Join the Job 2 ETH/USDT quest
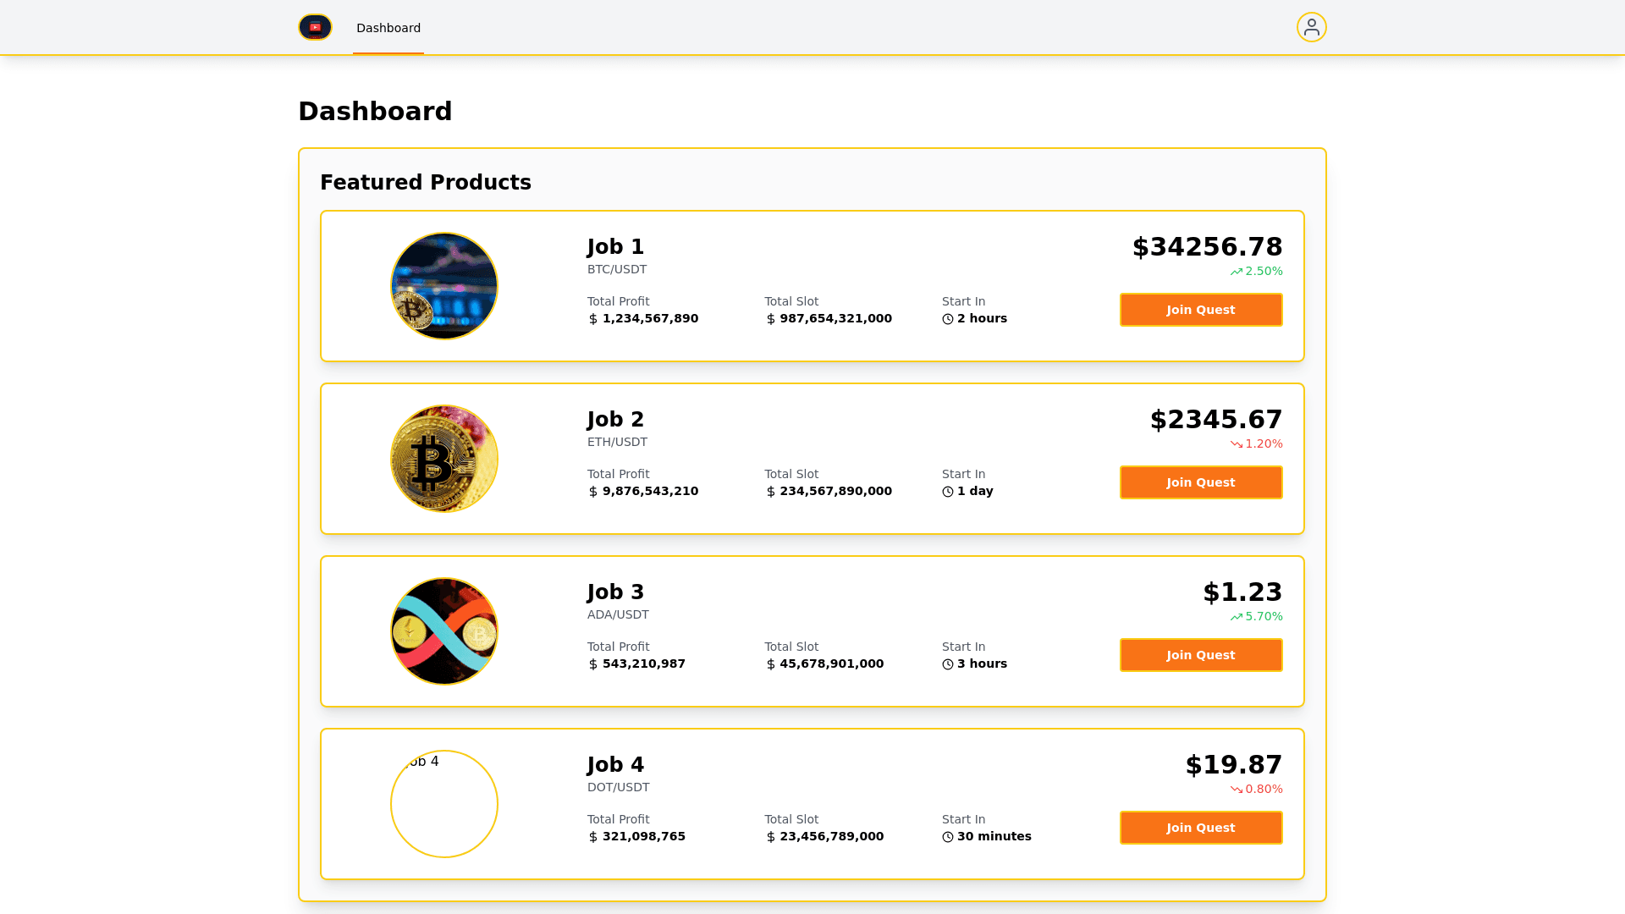Image resolution: width=1625 pixels, height=914 pixels. (1200, 482)
